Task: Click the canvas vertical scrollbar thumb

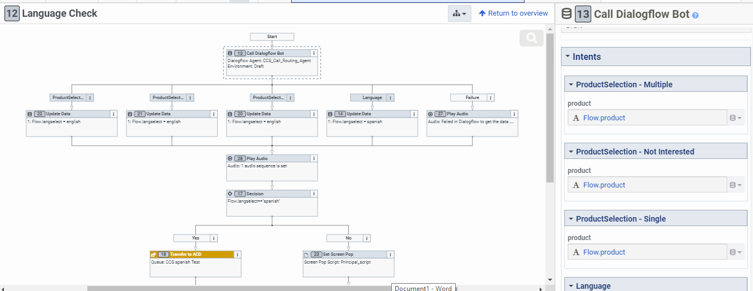Action: point(550,108)
